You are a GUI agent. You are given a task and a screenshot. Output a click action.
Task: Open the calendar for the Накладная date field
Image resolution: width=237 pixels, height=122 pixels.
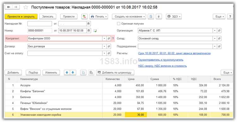88,24
